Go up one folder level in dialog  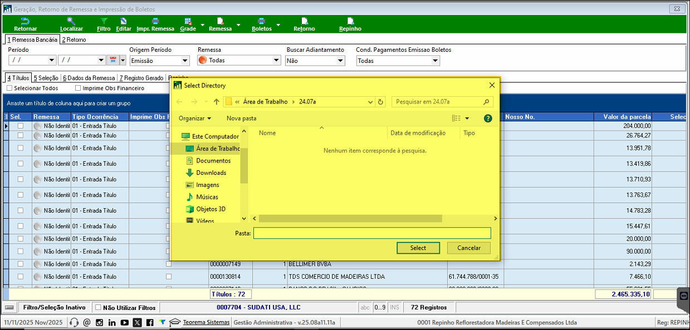coord(216,102)
